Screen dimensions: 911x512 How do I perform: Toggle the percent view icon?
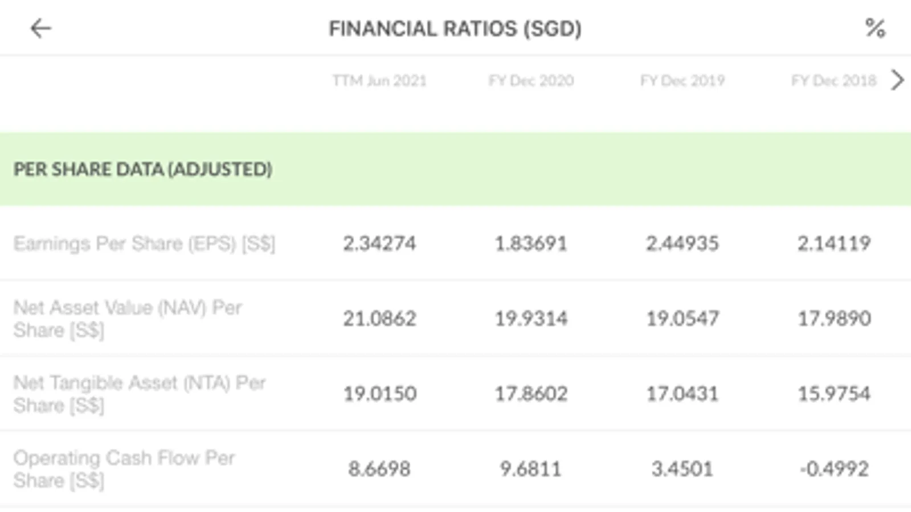[875, 28]
